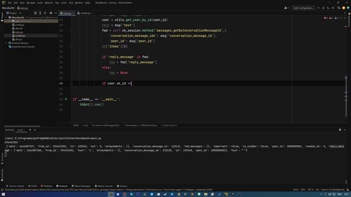Viewport: 351px width, 197px height.
Task: Expand the venv folder
Action: coord(10,21)
